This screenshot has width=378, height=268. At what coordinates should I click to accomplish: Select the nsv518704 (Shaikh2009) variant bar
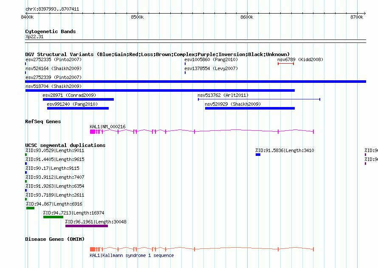[160, 90]
